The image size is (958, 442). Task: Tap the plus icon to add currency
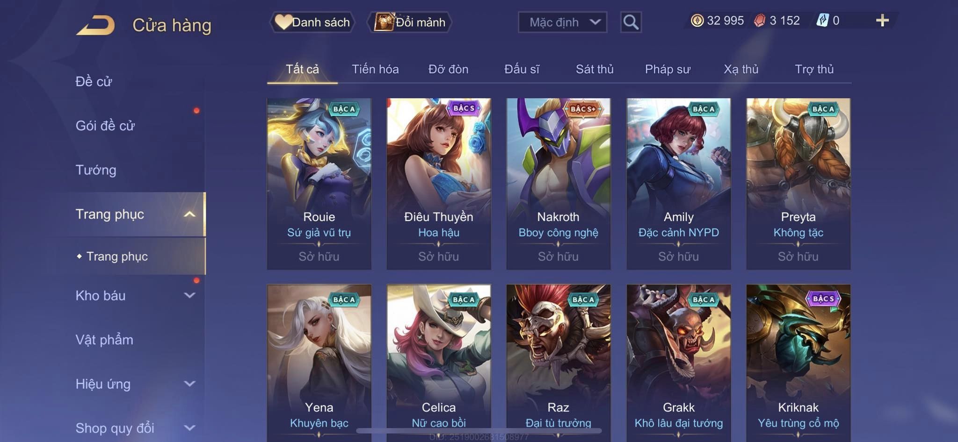[x=882, y=21]
